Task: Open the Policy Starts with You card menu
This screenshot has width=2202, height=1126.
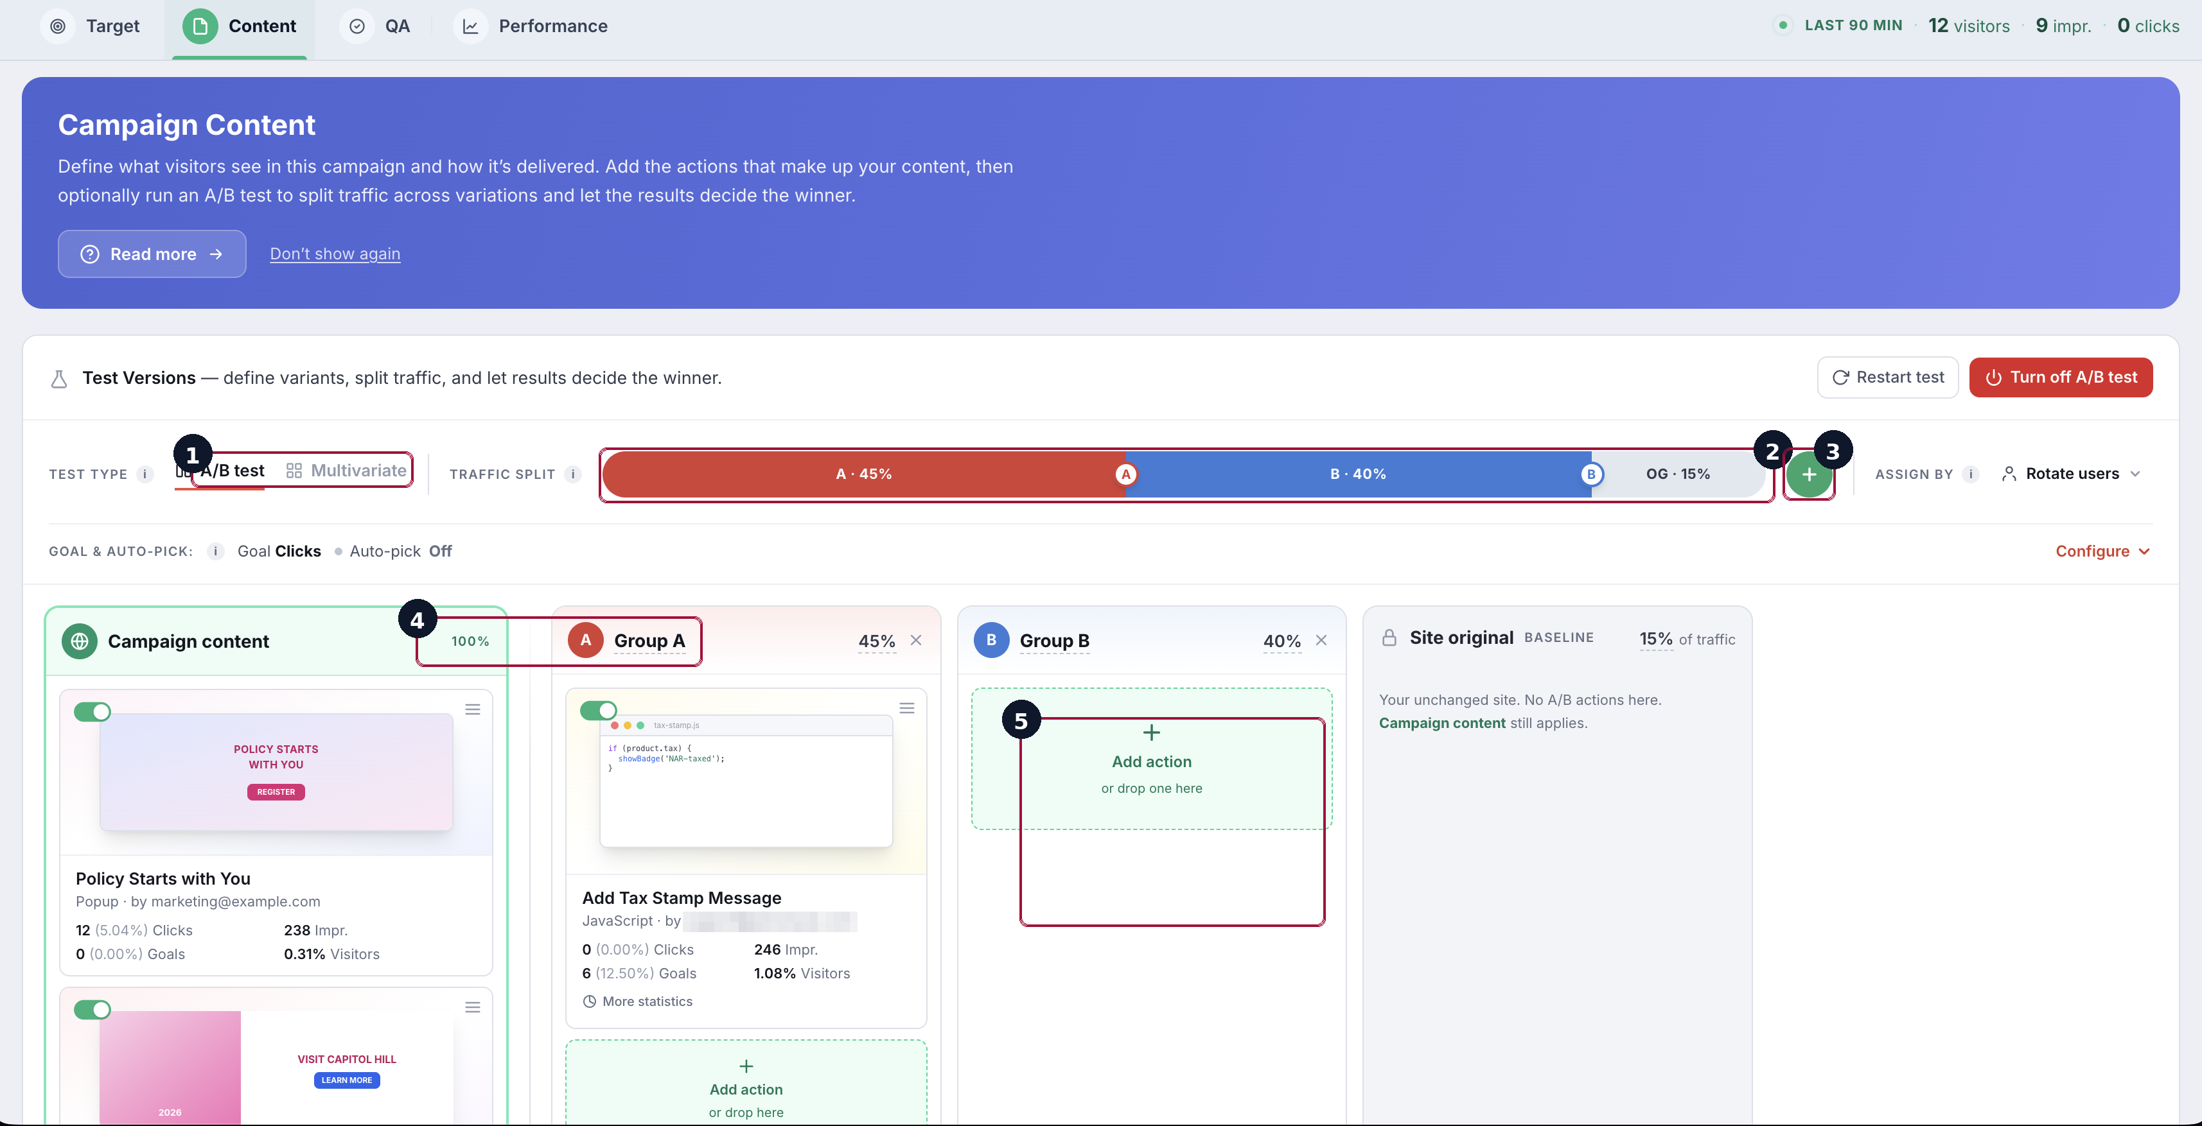Action: point(472,709)
